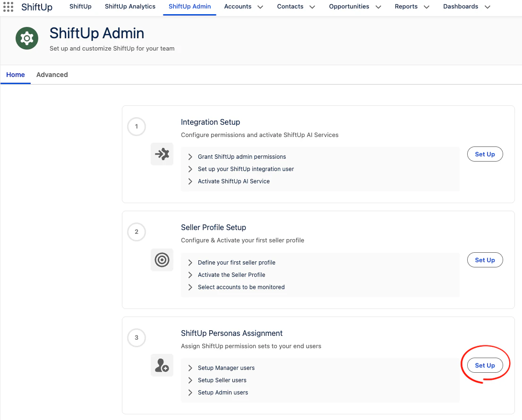Click Set Up for Seller Profile Setup
This screenshot has width=522, height=420.
(485, 260)
